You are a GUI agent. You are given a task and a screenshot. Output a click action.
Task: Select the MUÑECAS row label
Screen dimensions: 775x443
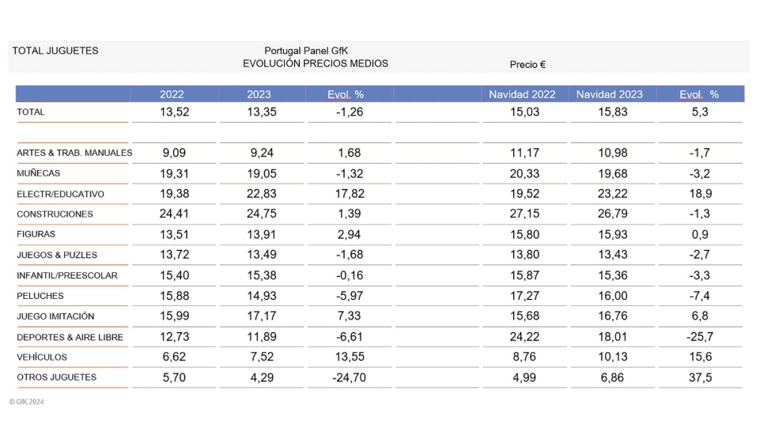click(38, 173)
